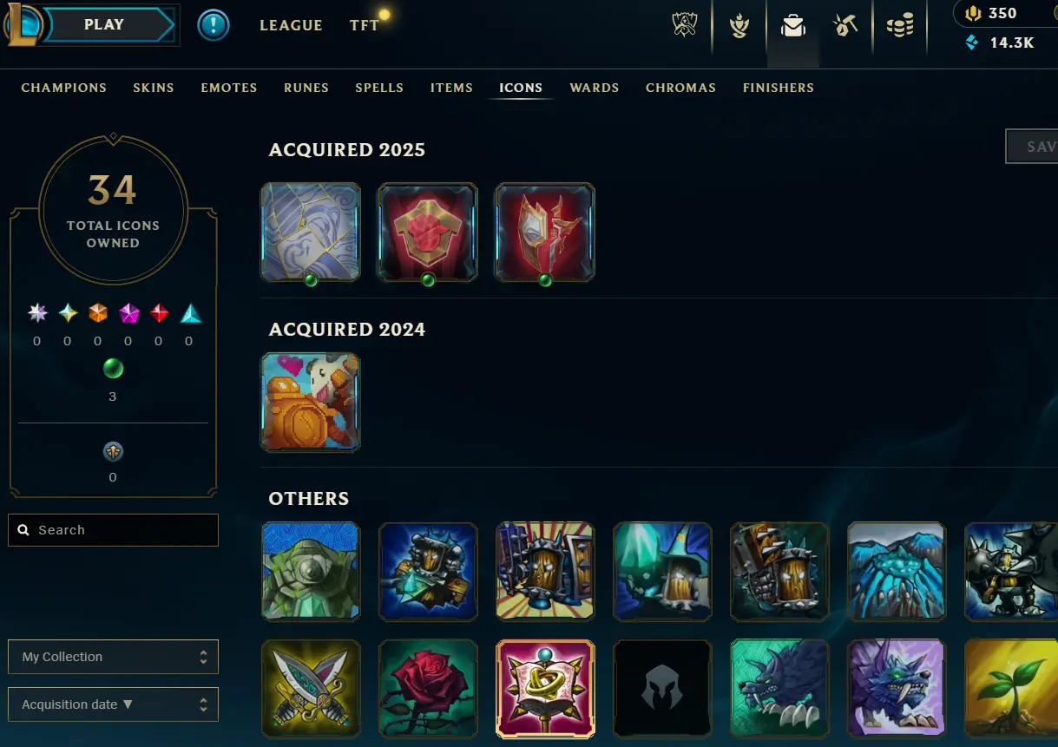This screenshot has height=747, width=1058.
Task: Switch to the Chromas tab
Action: click(x=680, y=88)
